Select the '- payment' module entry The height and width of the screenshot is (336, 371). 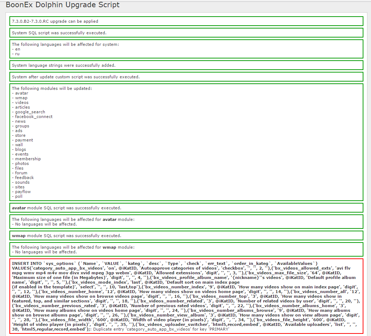point(22,140)
